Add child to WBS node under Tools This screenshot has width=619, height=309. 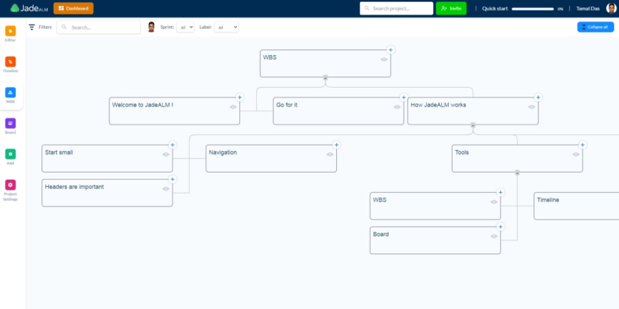pyautogui.click(x=501, y=192)
